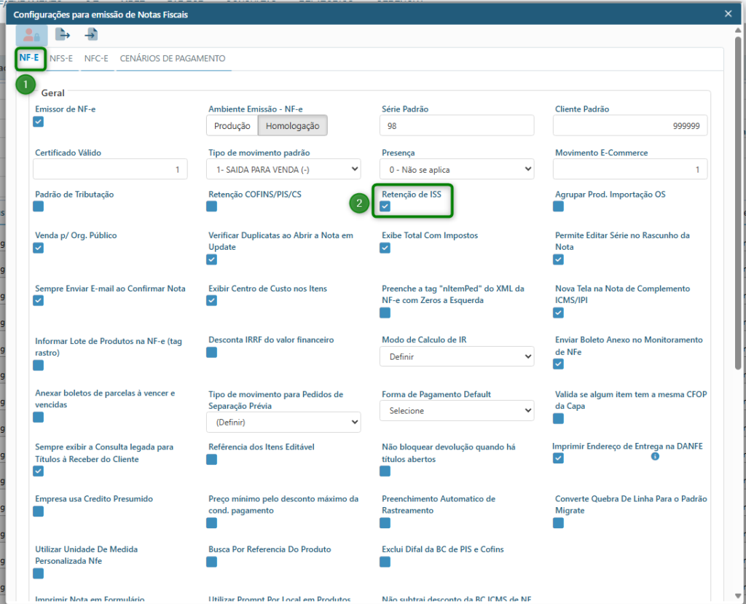Select Homologação emission environment button
The height and width of the screenshot is (604, 746).
click(292, 126)
